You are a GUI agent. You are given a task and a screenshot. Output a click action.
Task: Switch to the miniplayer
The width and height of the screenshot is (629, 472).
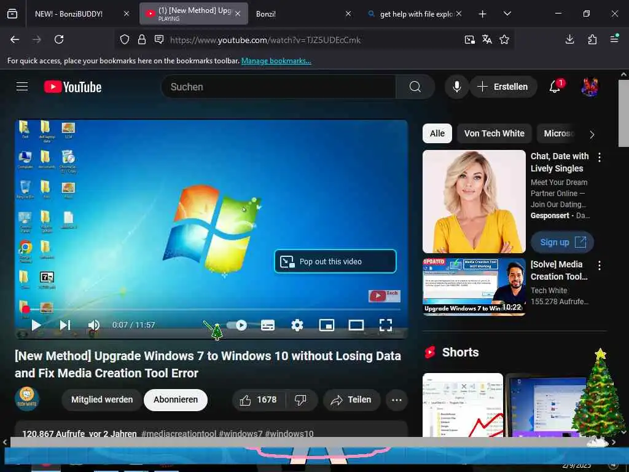(x=327, y=324)
